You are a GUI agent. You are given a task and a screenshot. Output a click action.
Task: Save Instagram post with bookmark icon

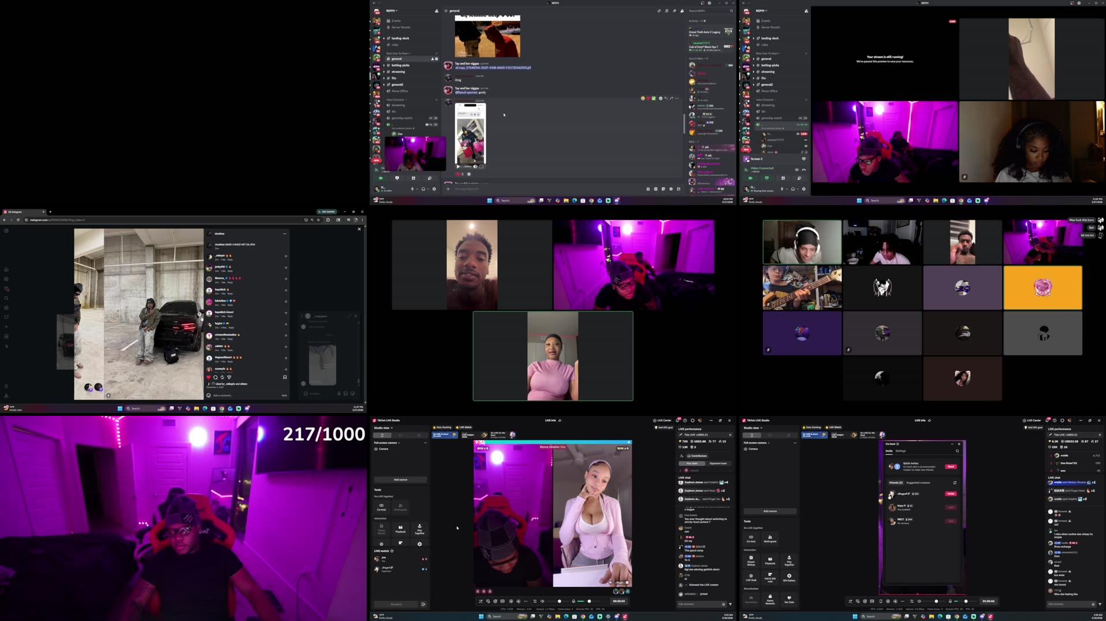point(285,377)
